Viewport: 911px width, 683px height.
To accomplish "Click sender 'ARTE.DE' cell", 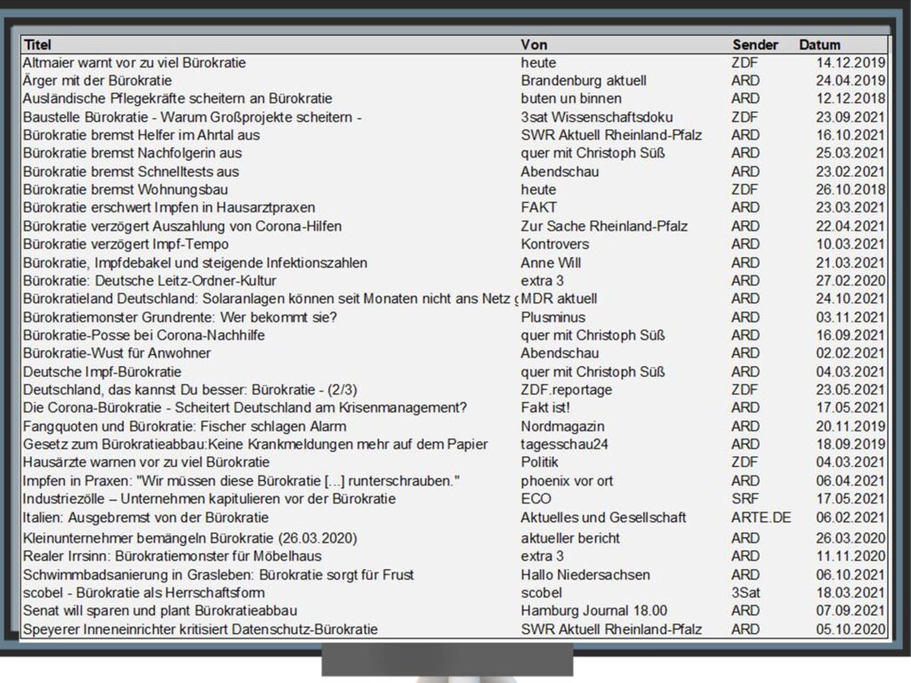I will [762, 518].
